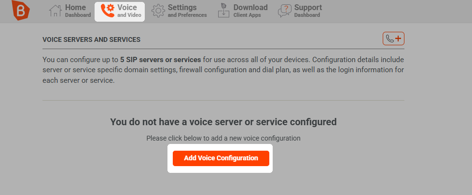This screenshot has width=472, height=195.
Task: Click the Please click below instruction text
Action: (x=223, y=139)
